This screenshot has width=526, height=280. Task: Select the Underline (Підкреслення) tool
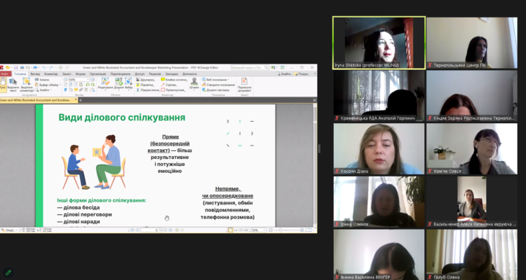tap(148, 90)
